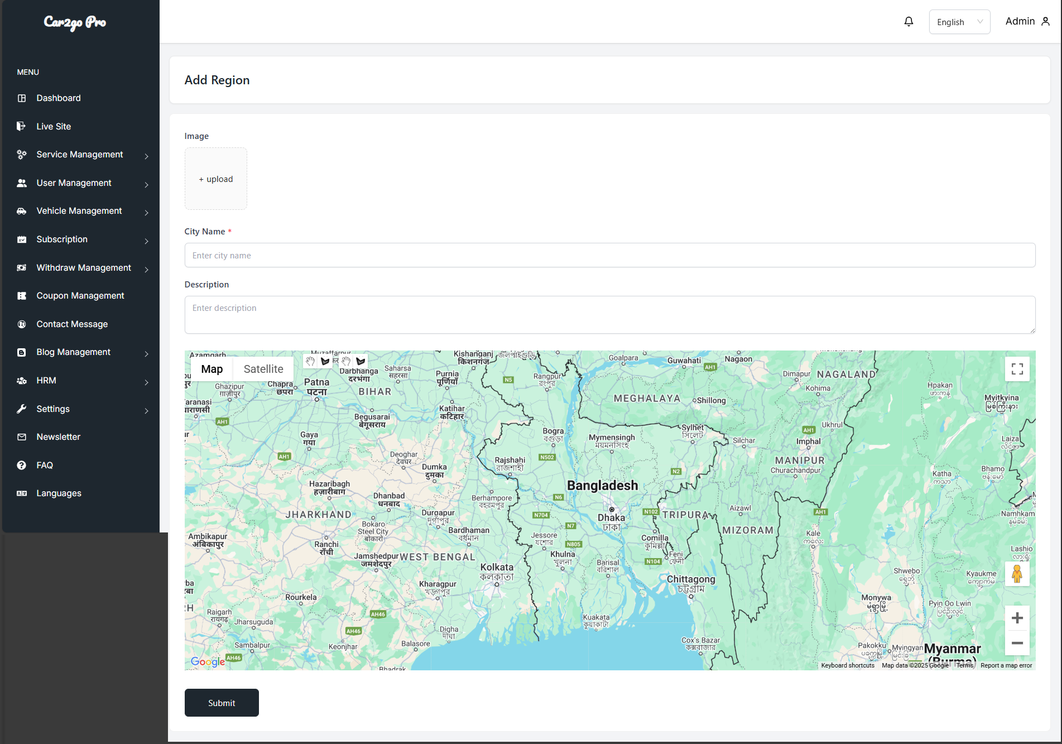
Task: Click the Languages icon in sidebar
Action: coord(22,493)
